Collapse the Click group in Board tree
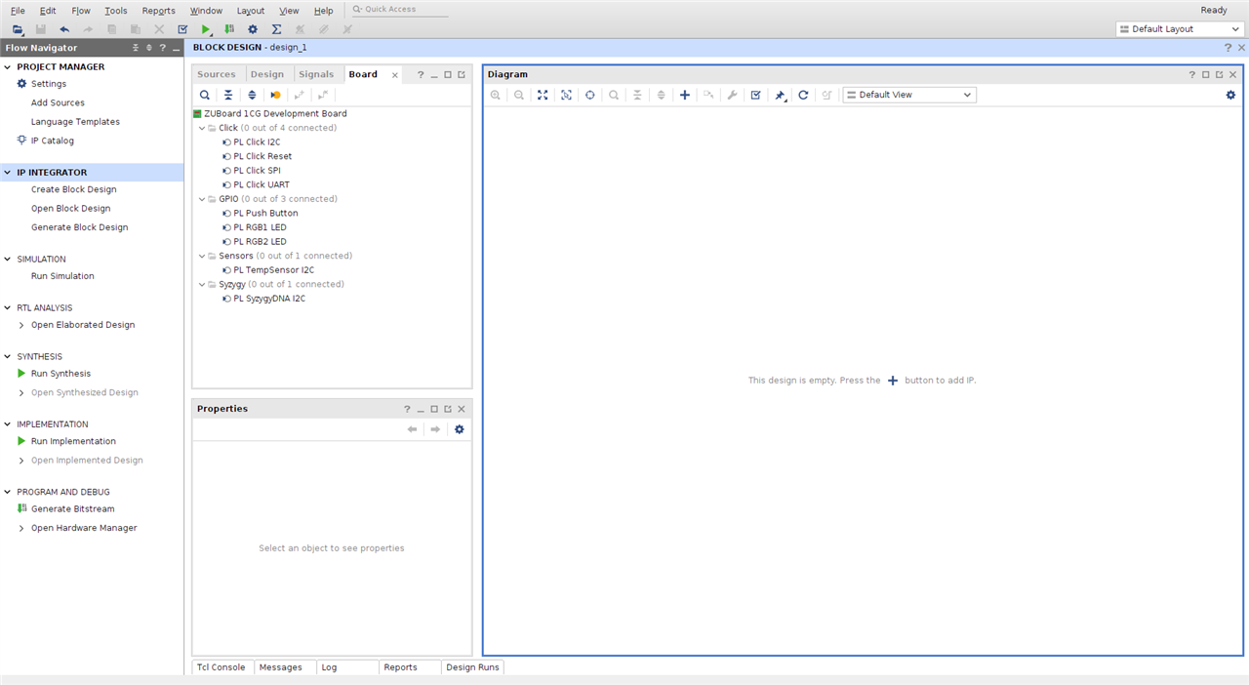The image size is (1249, 685). pyautogui.click(x=202, y=128)
